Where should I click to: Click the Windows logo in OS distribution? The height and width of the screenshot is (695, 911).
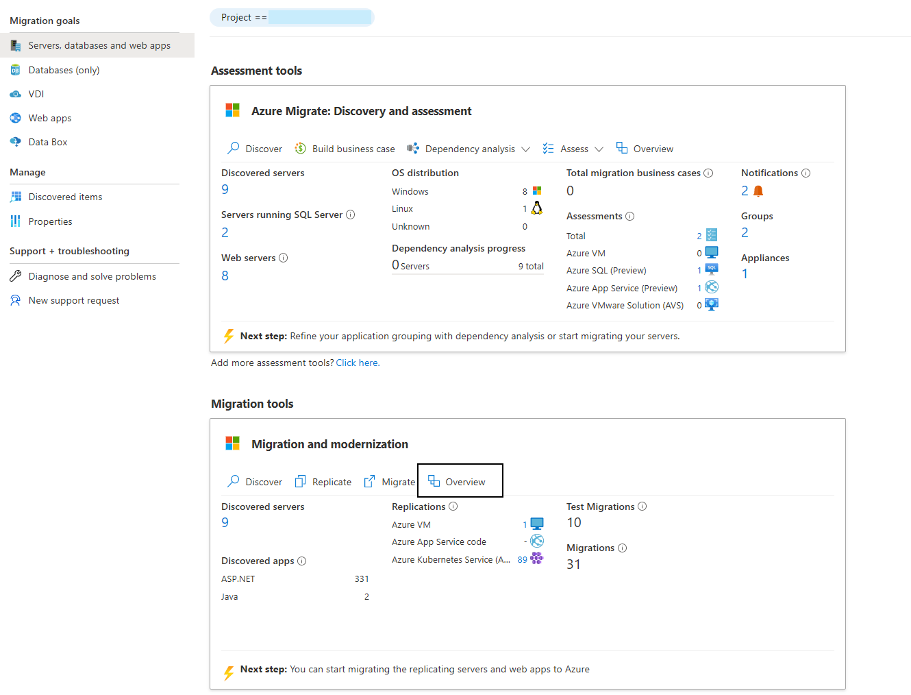537,191
